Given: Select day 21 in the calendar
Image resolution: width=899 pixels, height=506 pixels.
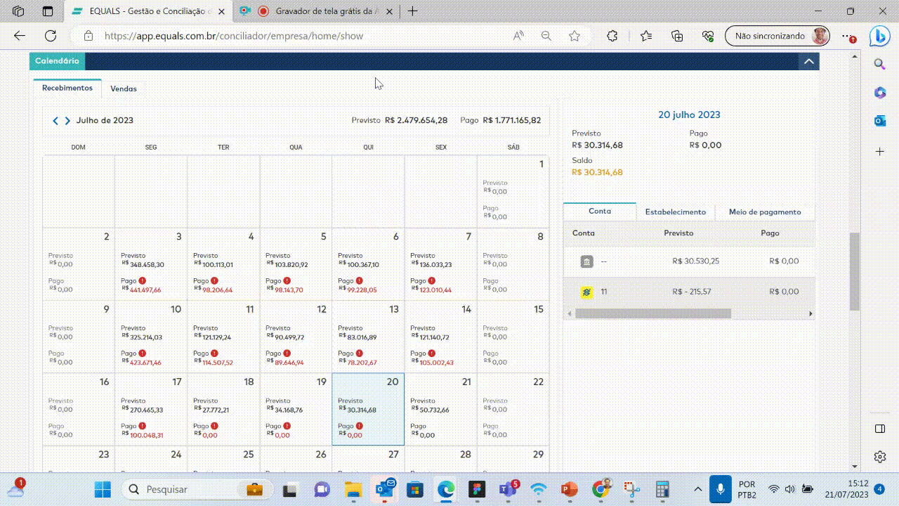Looking at the screenshot, I should 440,409.
